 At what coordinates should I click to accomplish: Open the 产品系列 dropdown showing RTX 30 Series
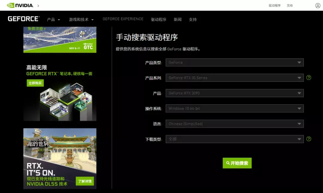235,78
